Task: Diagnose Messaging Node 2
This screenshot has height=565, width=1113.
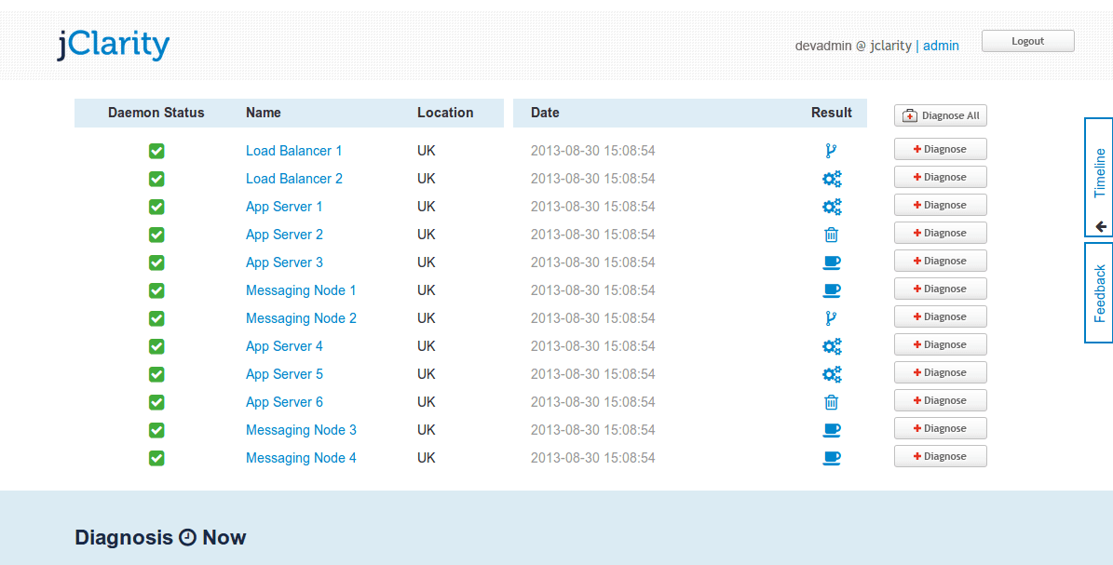Action: click(941, 316)
